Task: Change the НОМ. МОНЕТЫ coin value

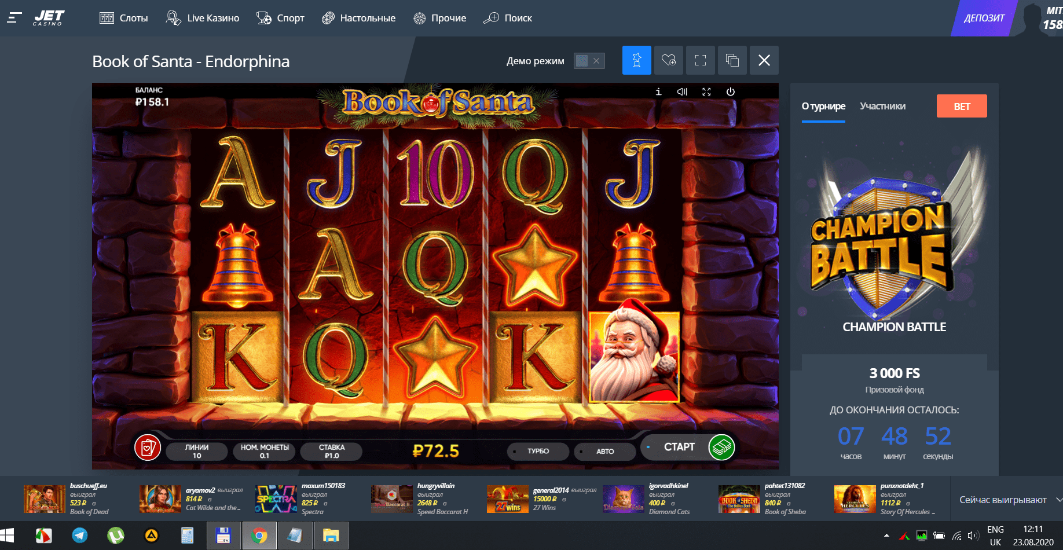Action: coord(265,452)
